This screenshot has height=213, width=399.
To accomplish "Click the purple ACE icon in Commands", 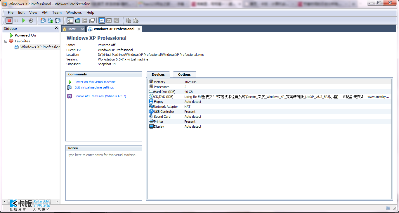I will point(70,96).
